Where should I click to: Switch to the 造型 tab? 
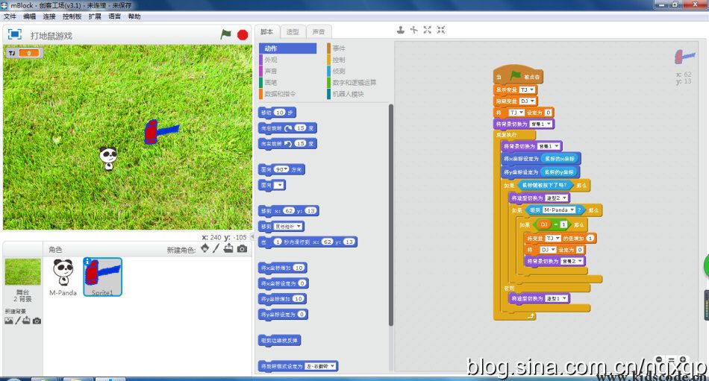click(x=293, y=31)
